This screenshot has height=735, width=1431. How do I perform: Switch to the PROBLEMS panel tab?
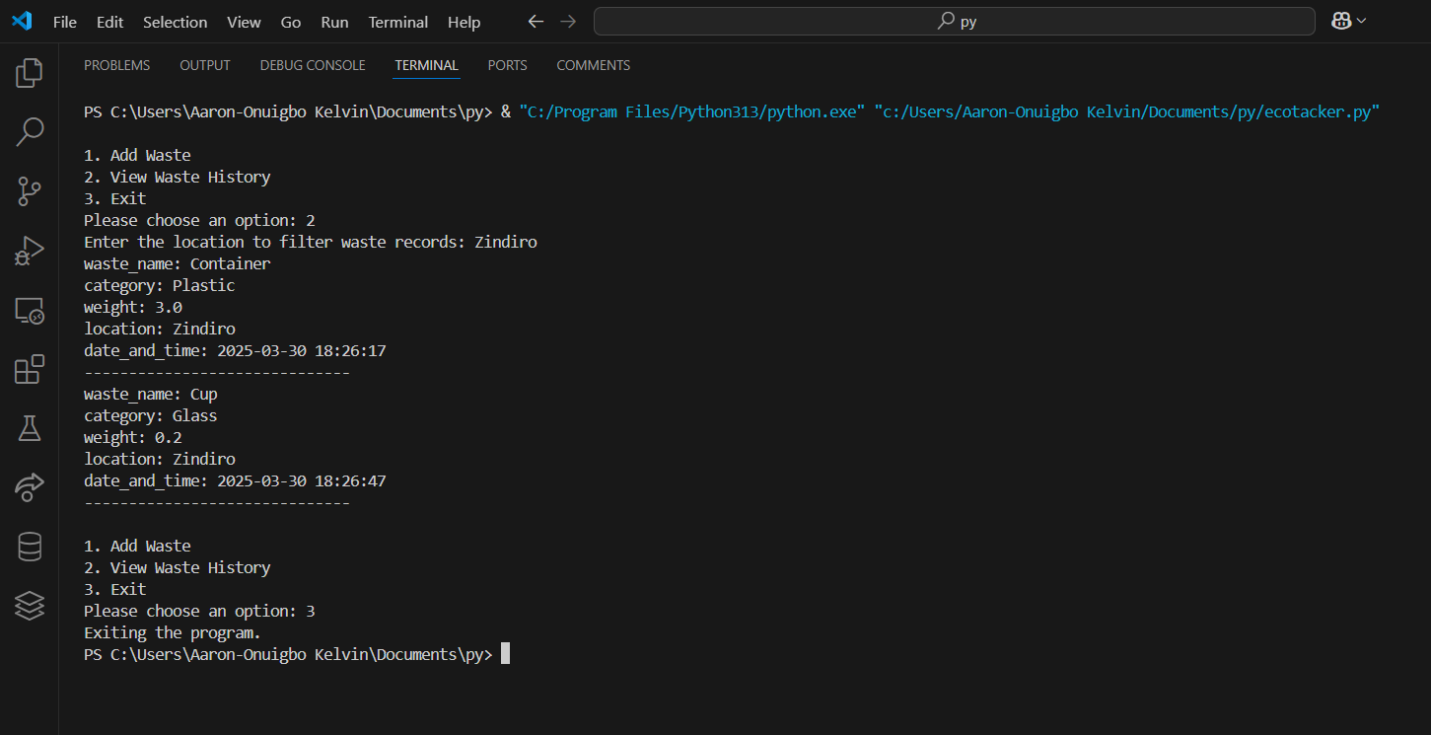pos(117,65)
